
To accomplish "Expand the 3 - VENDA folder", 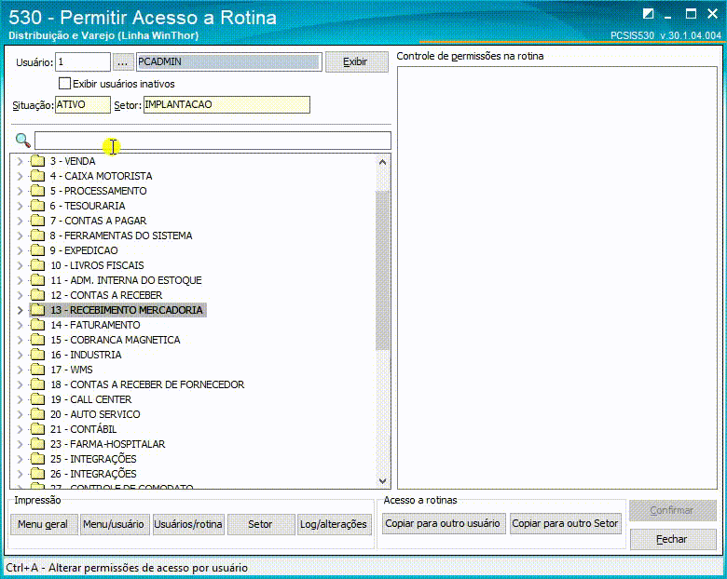I will click(20, 161).
